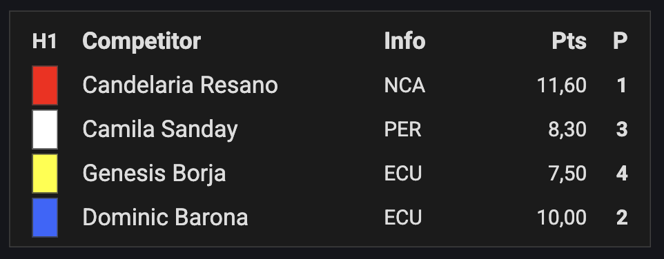
Task: Click the PER info for Camila Sanday
Action: (x=402, y=129)
